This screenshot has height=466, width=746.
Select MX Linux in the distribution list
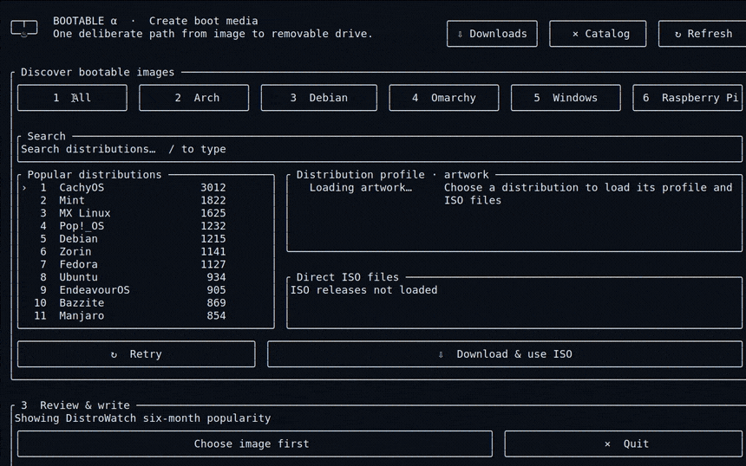coord(146,213)
